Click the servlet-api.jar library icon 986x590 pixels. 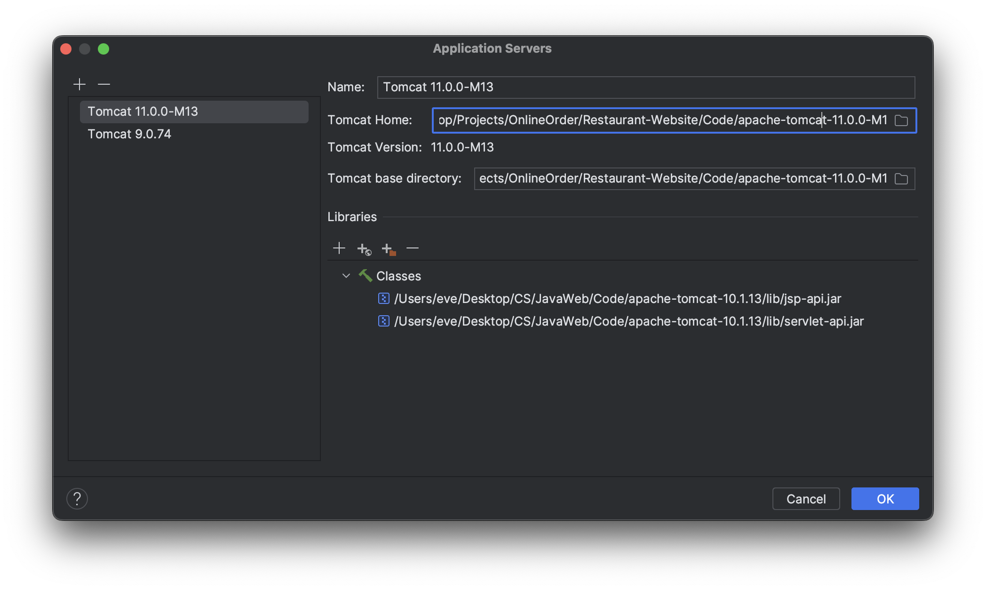pos(383,321)
